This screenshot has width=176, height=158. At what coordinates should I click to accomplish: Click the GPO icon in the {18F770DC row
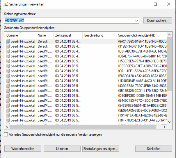pyautogui.click(x=8, y=120)
